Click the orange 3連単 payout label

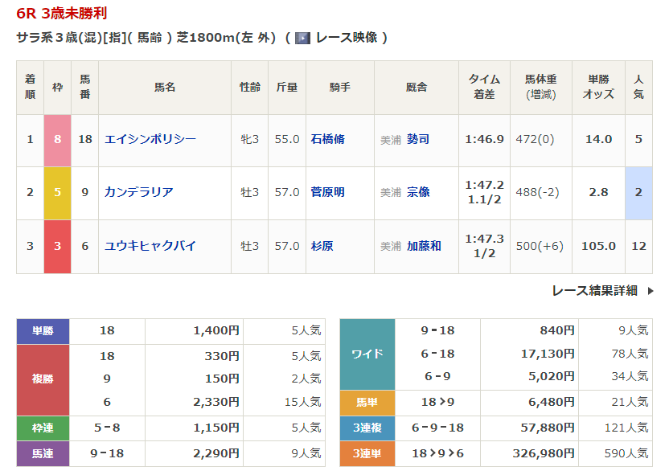[367, 454]
